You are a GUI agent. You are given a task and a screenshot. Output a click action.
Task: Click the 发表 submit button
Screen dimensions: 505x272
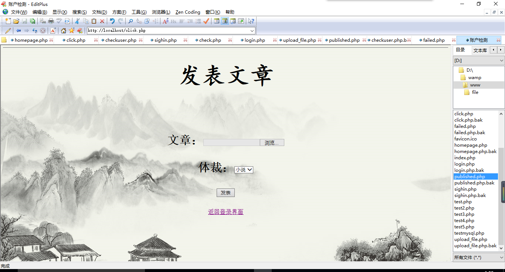pyautogui.click(x=226, y=193)
